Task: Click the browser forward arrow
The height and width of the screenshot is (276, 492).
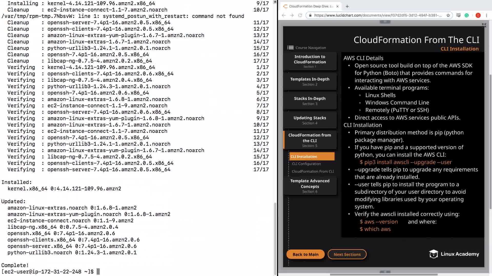Action: tap(292, 15)
